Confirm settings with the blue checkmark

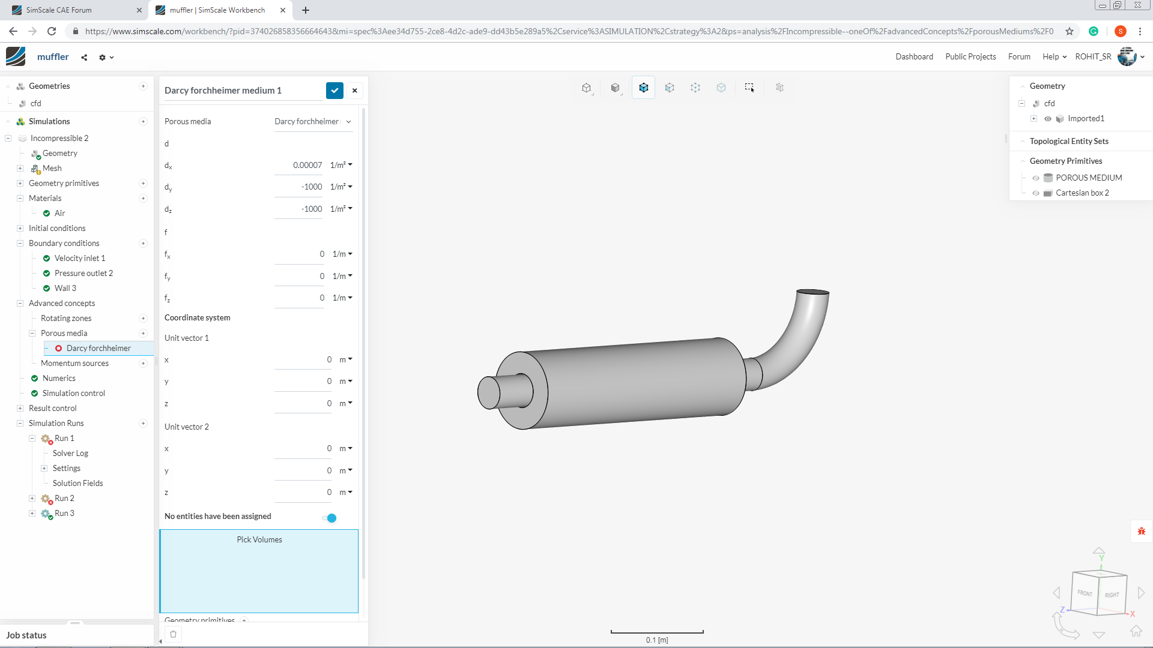coord(334,91)
